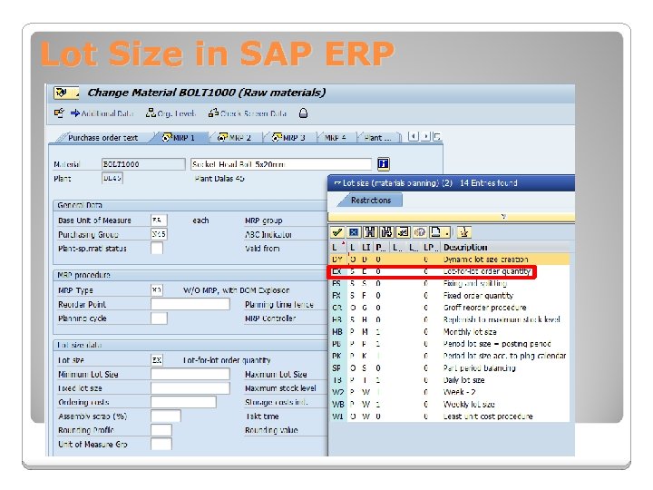Click the Material field BOLT1000
Image resolution: width=653 pixels, height=490 pixels.
click(x=143, y=164)
